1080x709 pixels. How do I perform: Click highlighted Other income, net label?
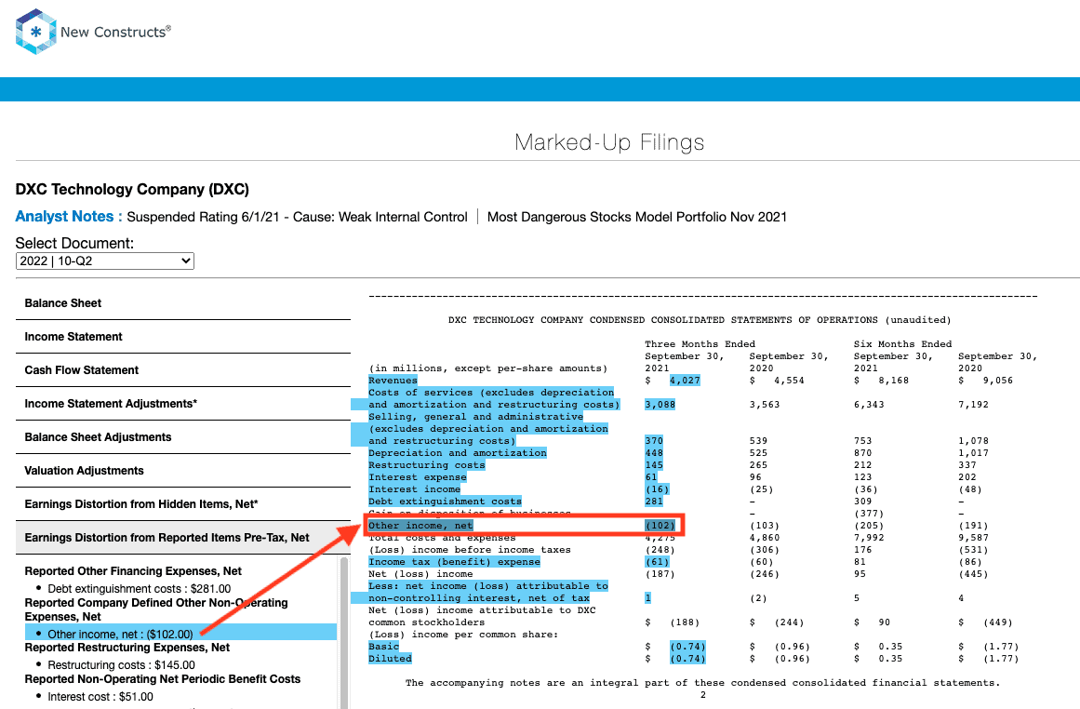click(x=420, y=525)
